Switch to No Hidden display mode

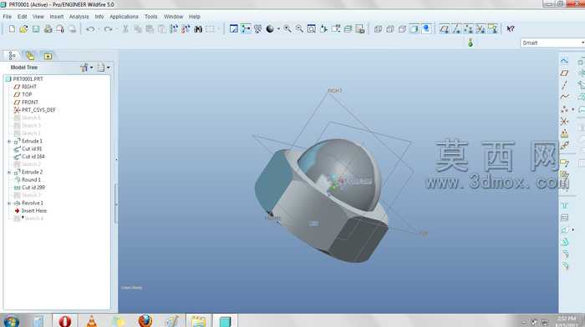pyautogui.click(x=402, y=28)
